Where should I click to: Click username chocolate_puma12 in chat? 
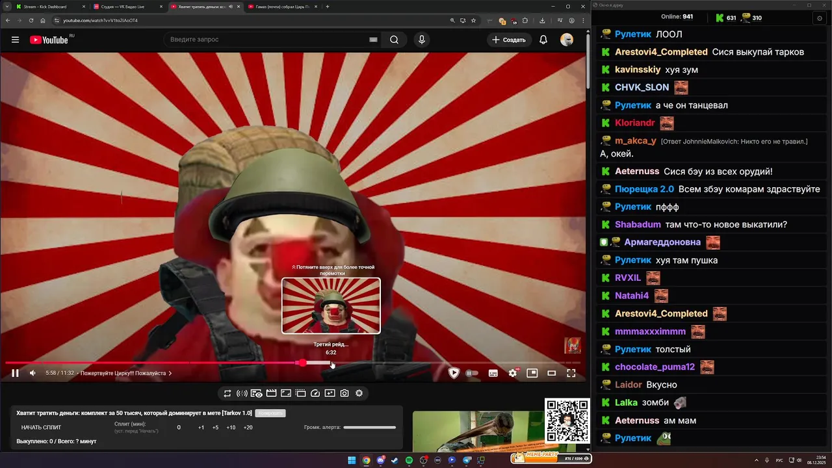coord(655,367)
